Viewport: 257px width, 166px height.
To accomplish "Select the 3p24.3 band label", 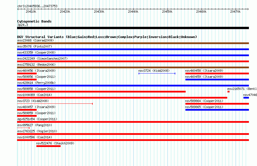I will [23, 25].
